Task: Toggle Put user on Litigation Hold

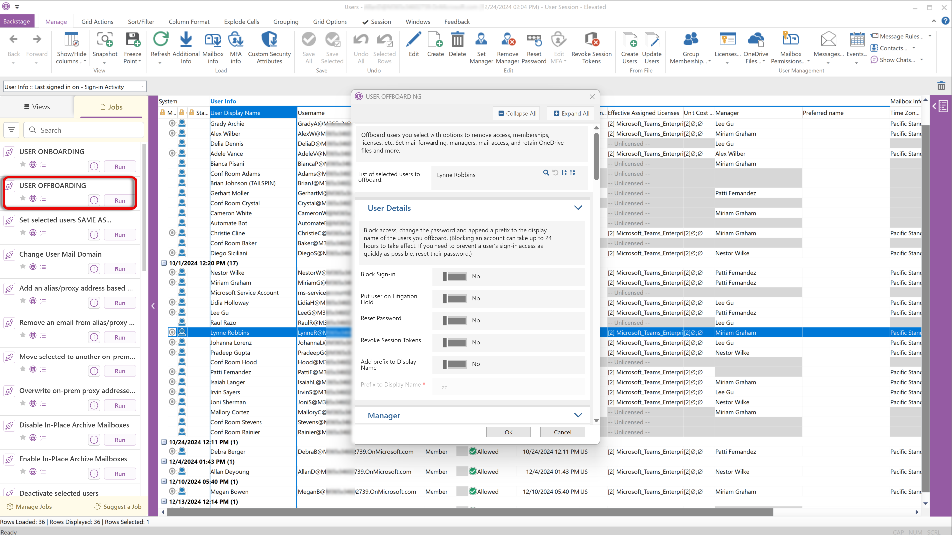Action: [455, 299]
